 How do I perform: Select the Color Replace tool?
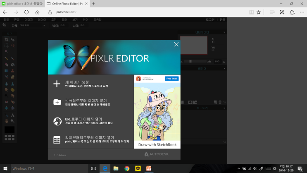(6, 77)
